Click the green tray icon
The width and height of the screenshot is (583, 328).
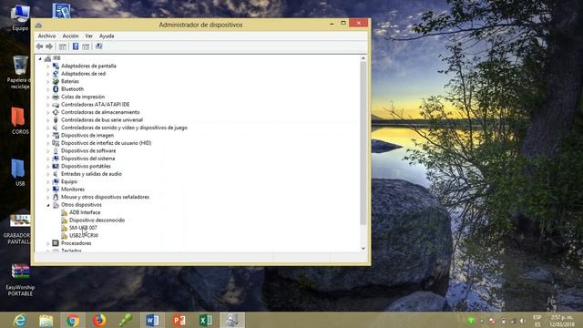[x=471, y=321]
